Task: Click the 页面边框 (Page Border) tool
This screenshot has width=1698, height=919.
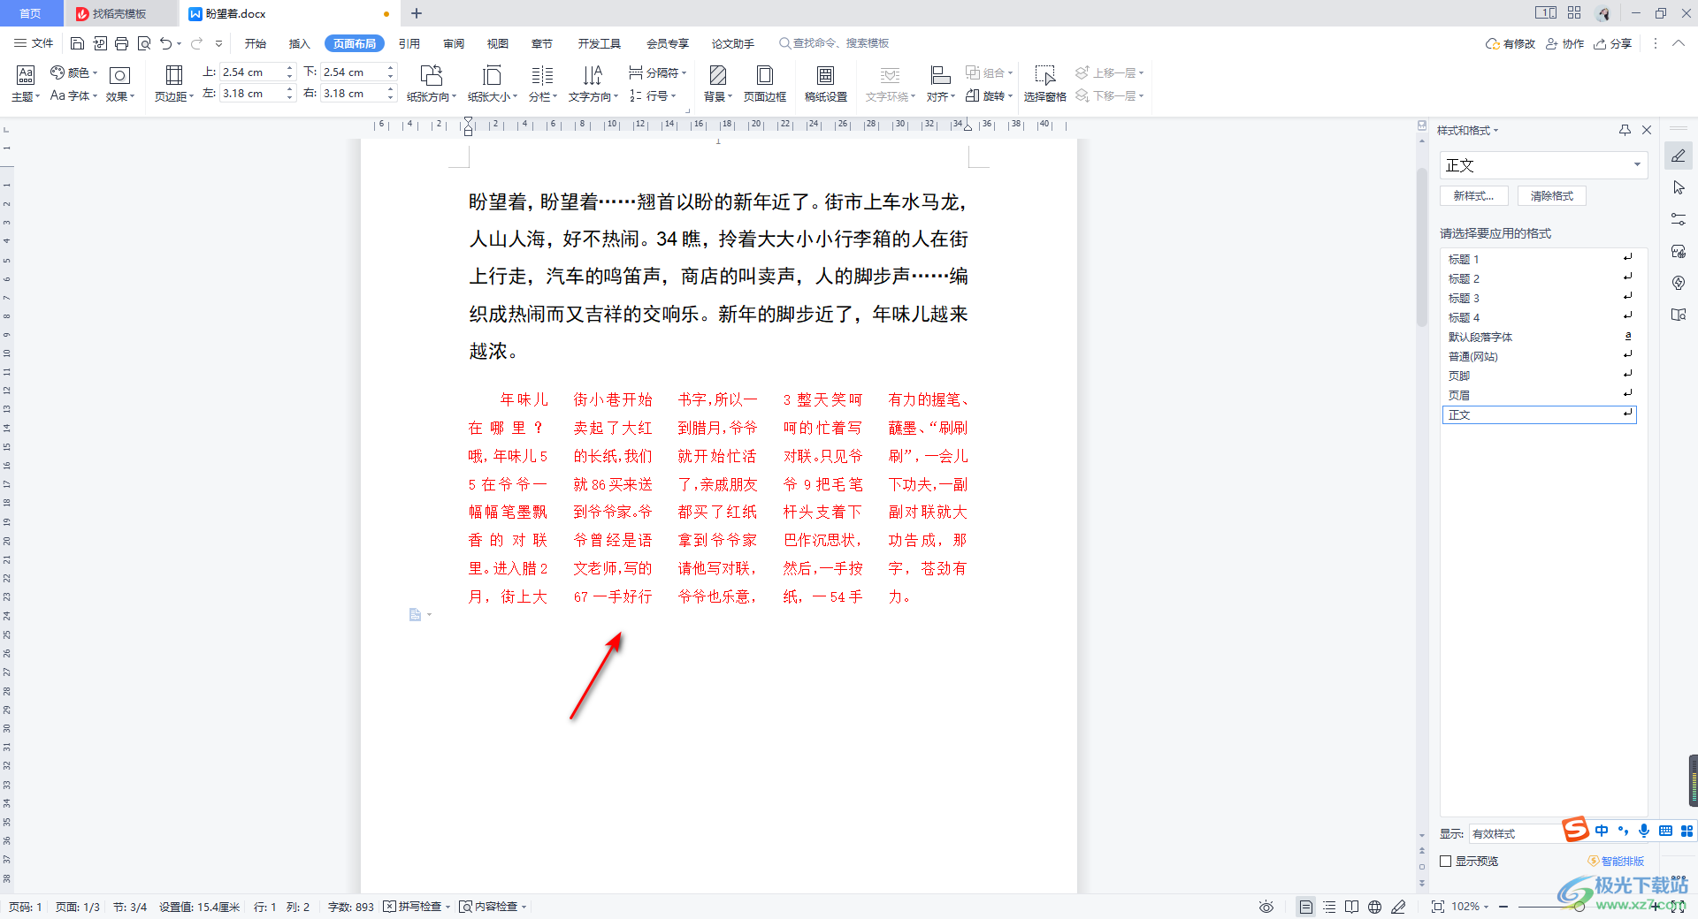Action: click(x=765, y=84)
